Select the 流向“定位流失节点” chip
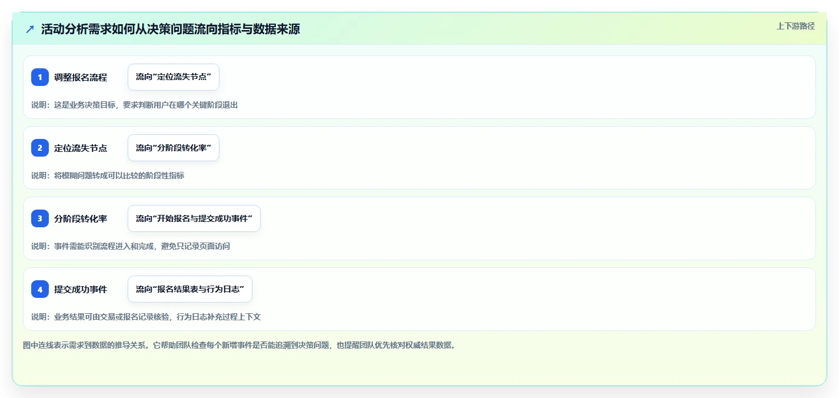This screenshot has height=398, width=839. click(174, 77)
